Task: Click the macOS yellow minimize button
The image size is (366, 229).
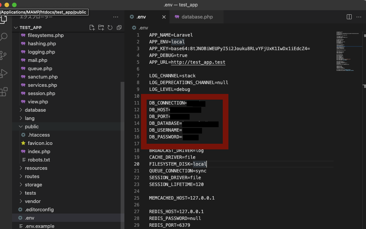Action: point(7,5)
